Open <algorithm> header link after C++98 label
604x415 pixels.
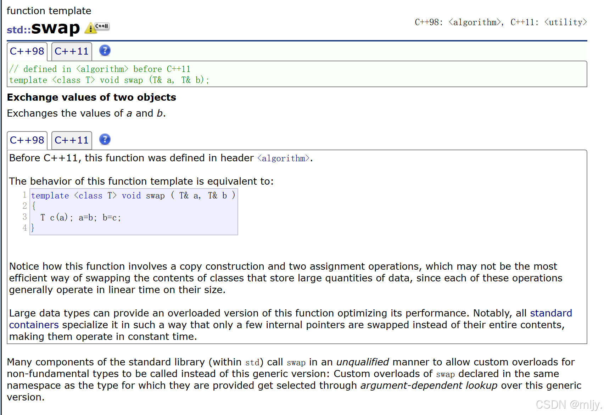475,22
